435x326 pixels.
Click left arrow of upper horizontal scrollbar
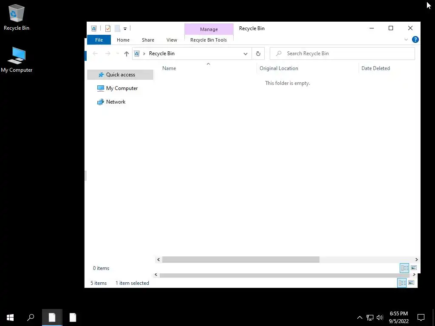coord(158,259)
